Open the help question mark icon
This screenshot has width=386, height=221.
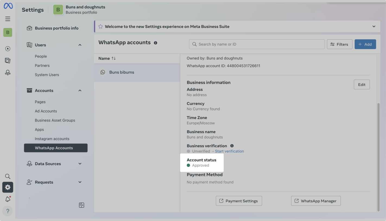(x=8, y=211)
